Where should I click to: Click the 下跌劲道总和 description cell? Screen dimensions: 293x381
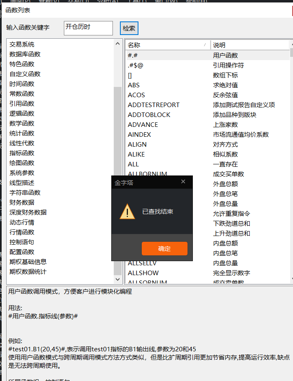click(x=232, y=224)
